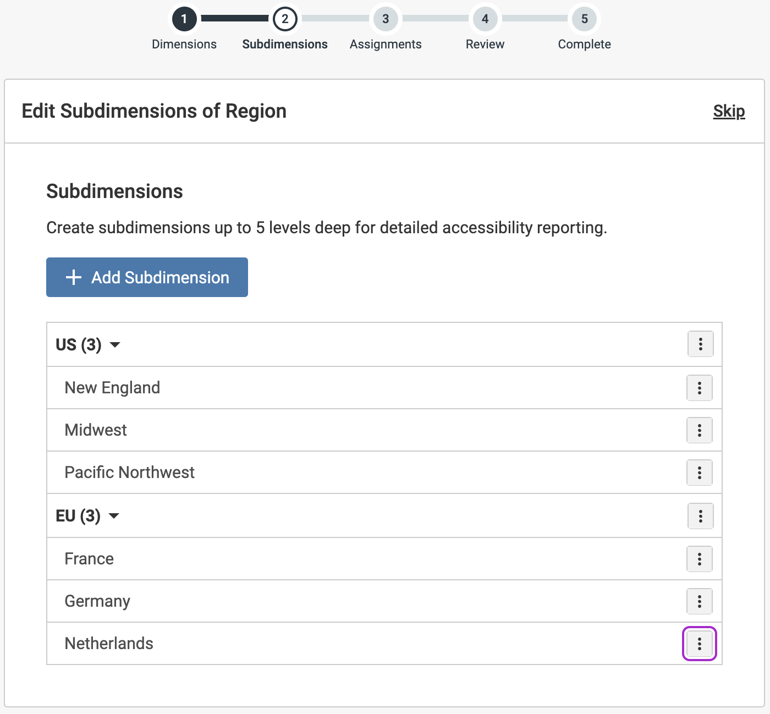The image size is (770, 714).
Task: Open the options menu for Germany
Action: [x=699, y=601]
